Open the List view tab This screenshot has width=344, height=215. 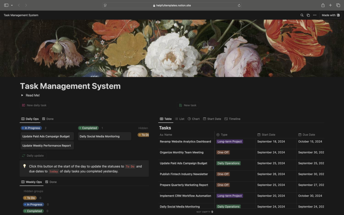pyautogui.click(x=179, y=119)
